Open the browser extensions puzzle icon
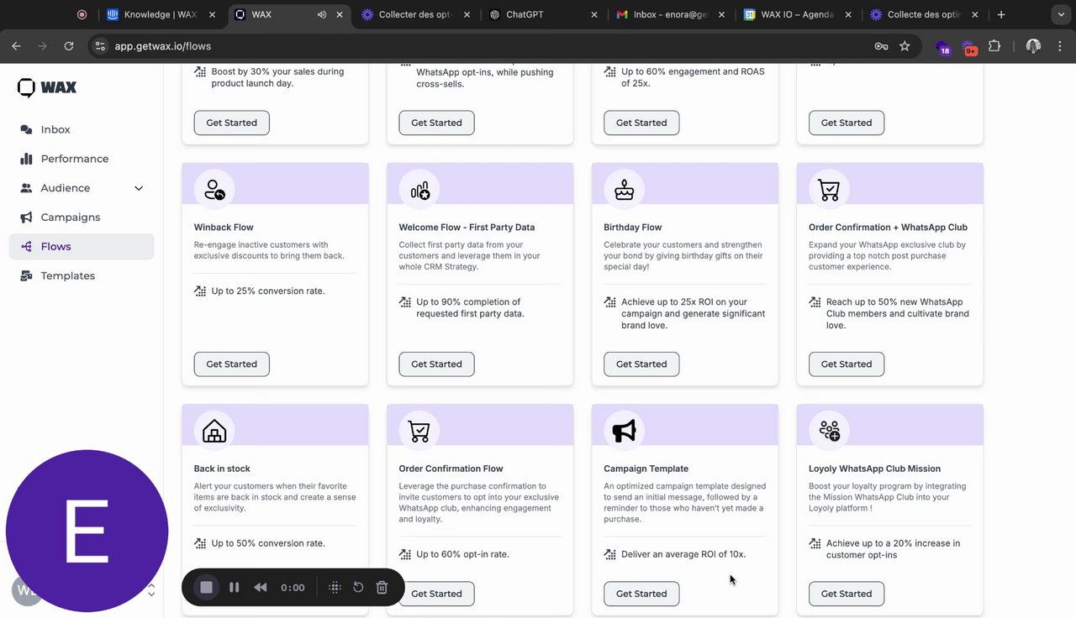 tap(994, 46)
